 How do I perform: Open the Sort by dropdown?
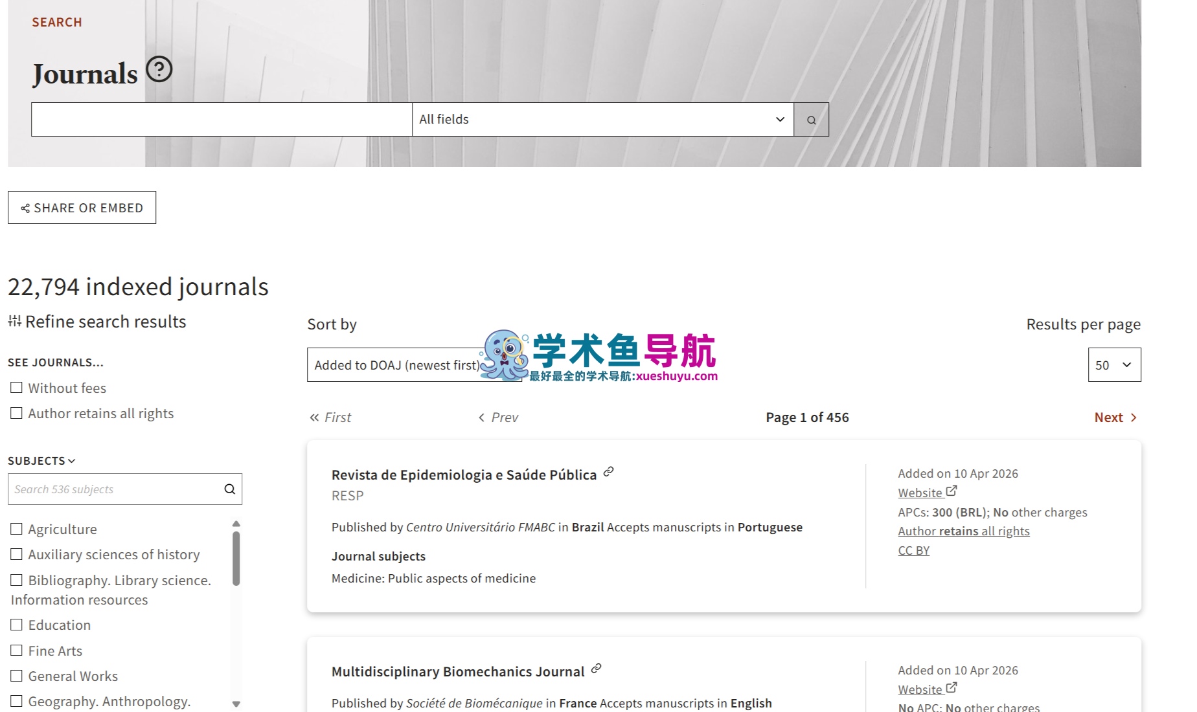(x=395, y=365)
